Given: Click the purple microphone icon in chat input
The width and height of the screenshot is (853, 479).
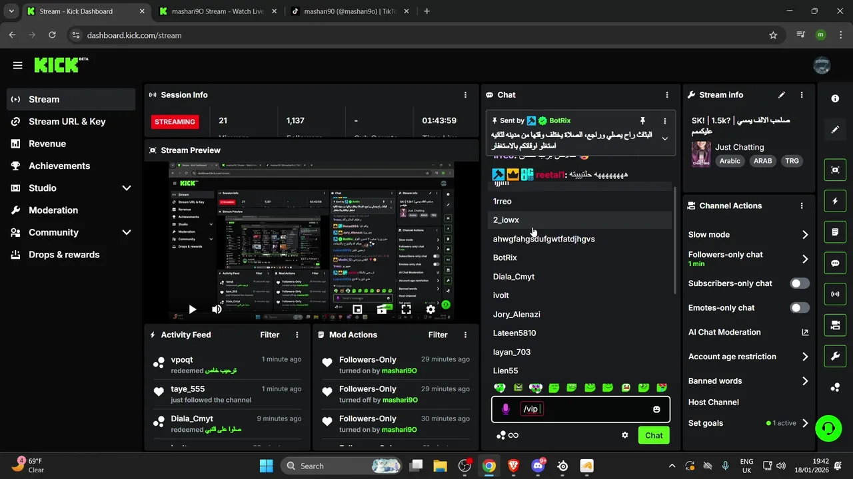Looking at the screenshot, I should pos(506,409).
